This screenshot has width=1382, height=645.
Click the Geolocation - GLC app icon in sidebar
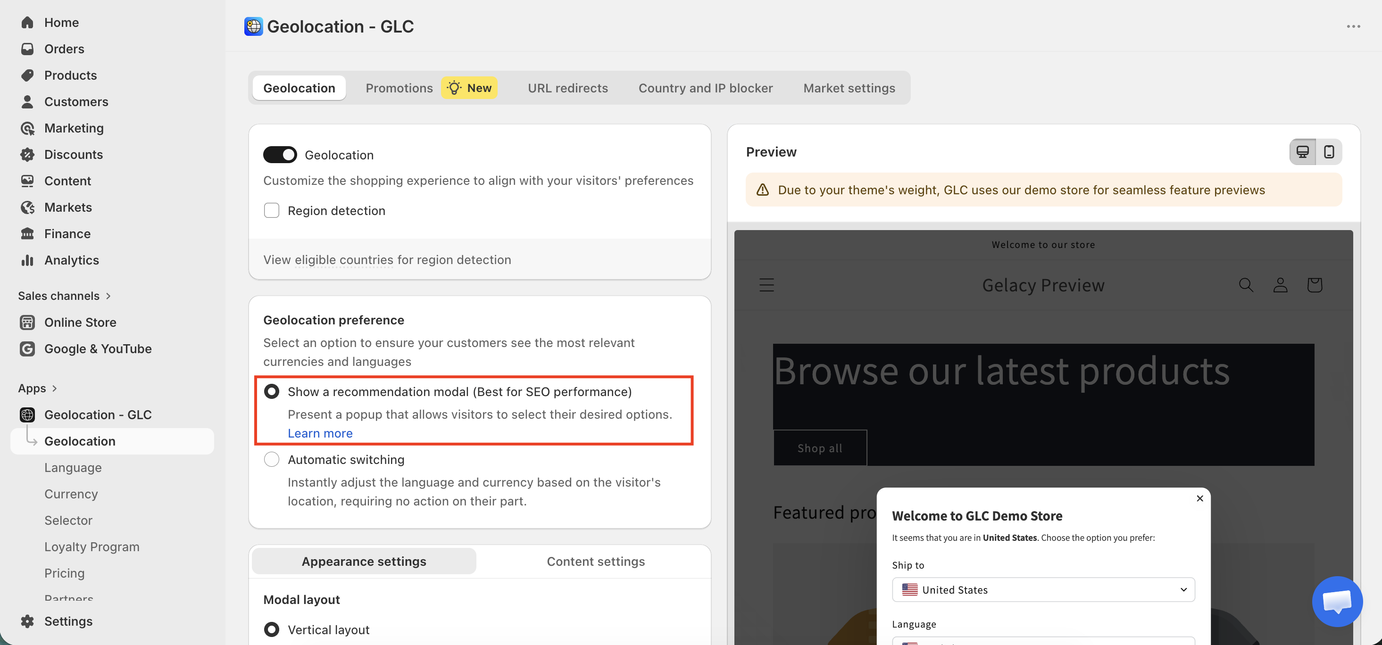27,414
